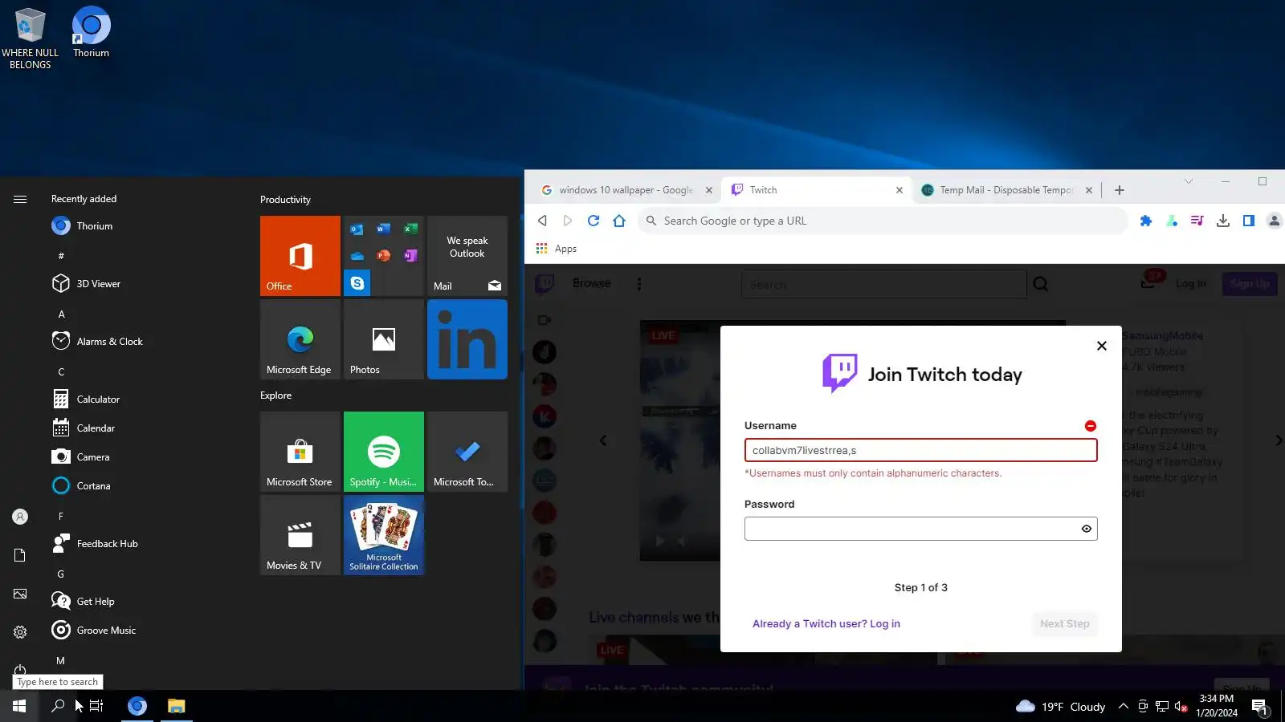Select the Thorium desktop shortcut
The image size is (1285, 722).
pos(92,33)
